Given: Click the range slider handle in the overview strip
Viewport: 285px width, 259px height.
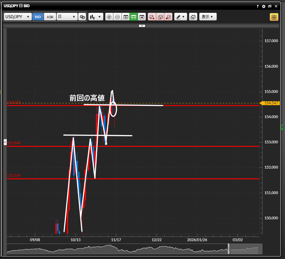Looking at the screenshot, I should pos(229,249).
